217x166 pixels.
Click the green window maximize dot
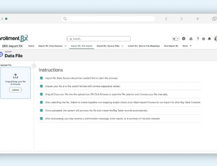(6, 19)
